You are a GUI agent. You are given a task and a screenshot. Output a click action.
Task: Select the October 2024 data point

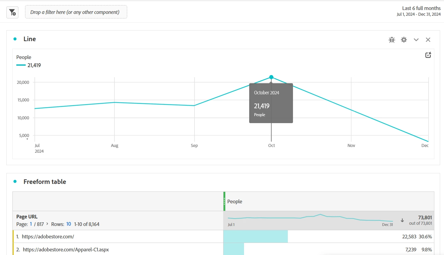(271, 77)
